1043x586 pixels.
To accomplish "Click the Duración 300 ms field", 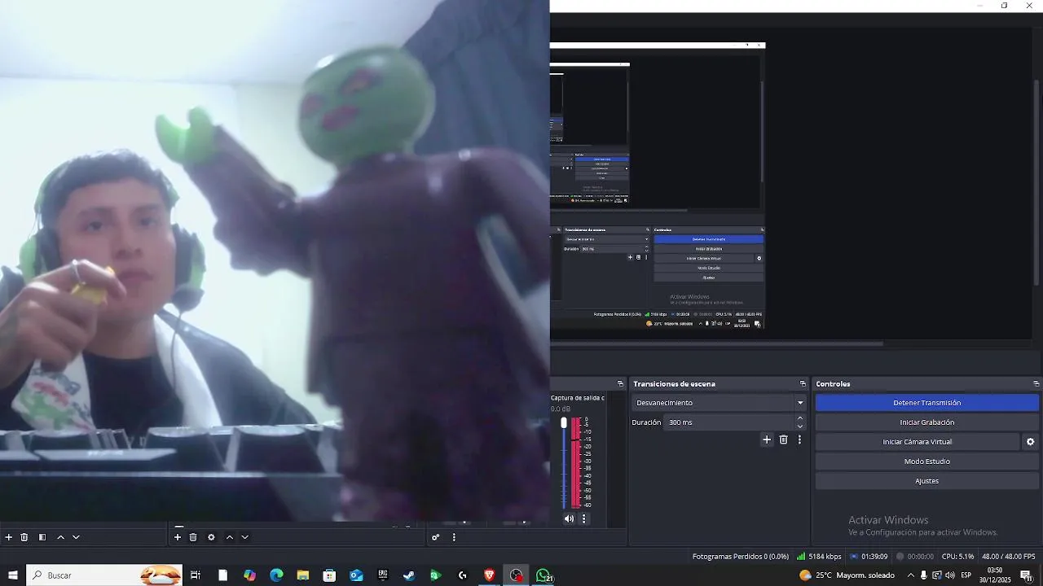I will pos(728,422).
